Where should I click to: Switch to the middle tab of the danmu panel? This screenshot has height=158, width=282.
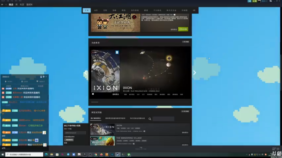25,86
